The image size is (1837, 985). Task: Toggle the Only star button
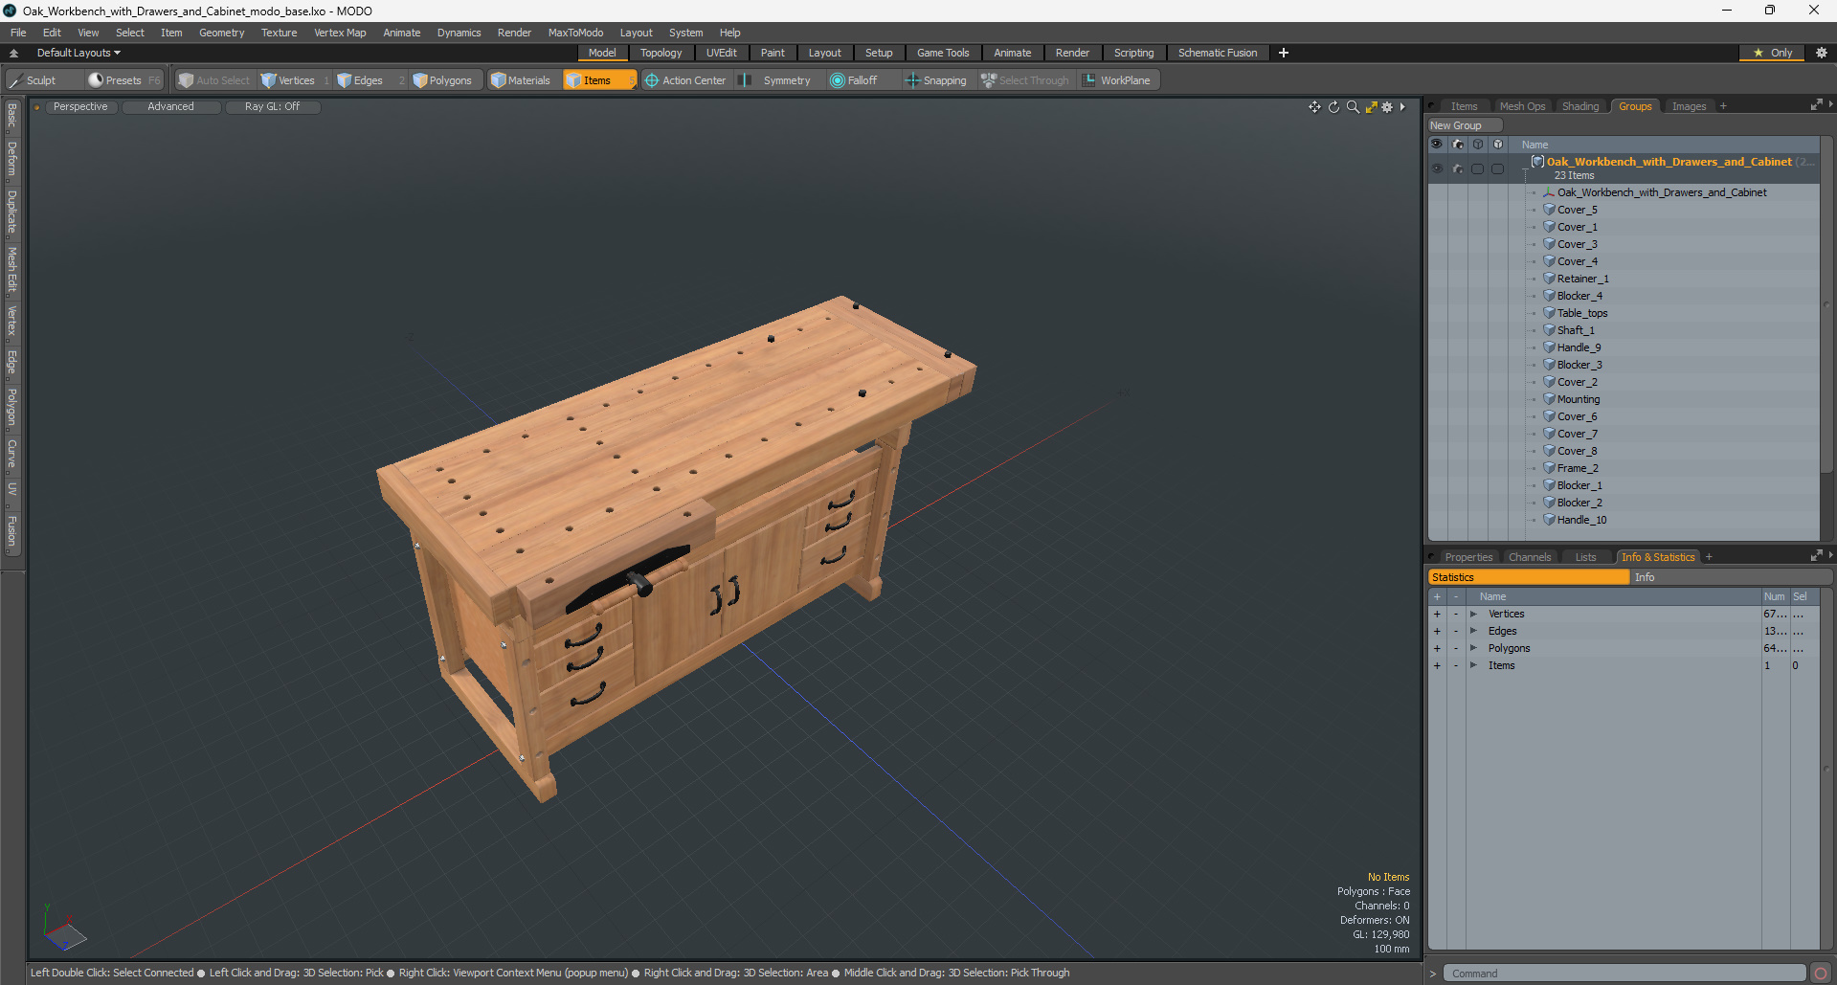pos(1772,53)
